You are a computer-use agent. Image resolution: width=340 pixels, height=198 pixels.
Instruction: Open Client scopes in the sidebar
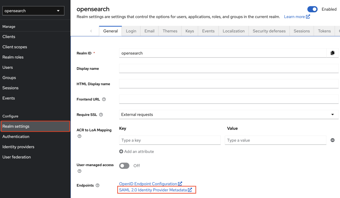coord(35,47)
